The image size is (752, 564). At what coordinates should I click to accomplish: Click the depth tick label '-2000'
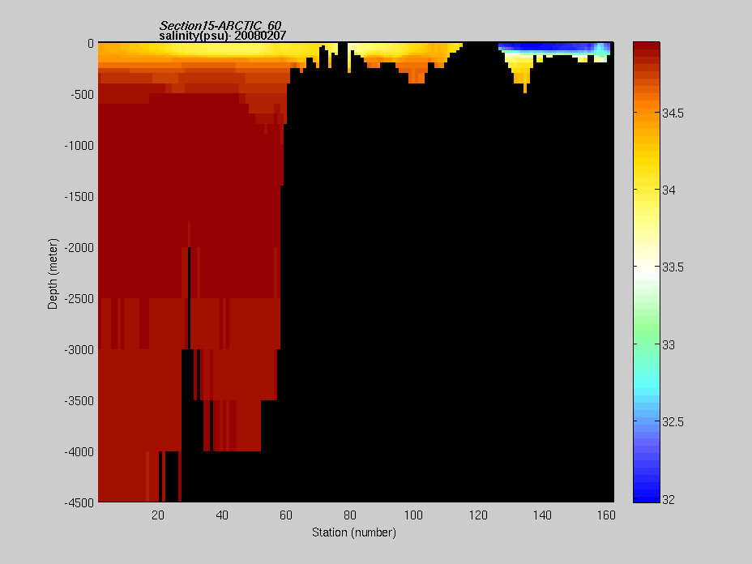pos(79,248)
